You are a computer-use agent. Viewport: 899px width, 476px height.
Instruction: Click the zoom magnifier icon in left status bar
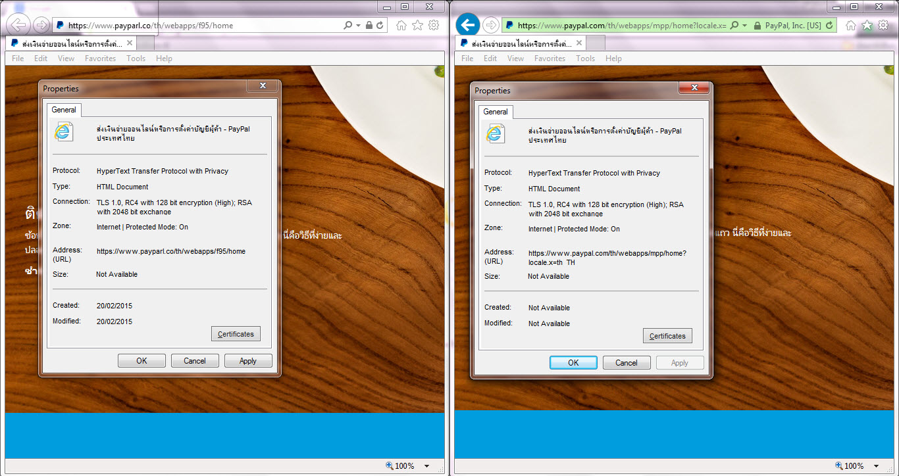[389, 465]
